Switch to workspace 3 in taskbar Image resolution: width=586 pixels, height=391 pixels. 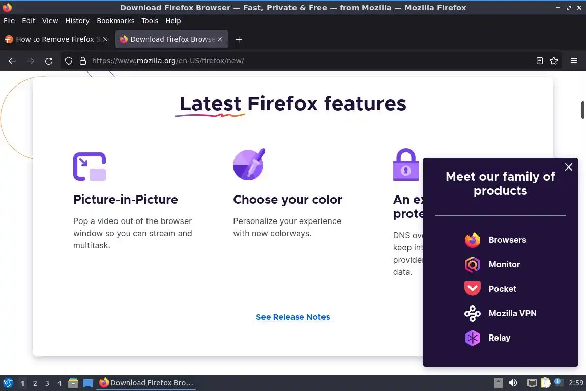tap(47, 383)
